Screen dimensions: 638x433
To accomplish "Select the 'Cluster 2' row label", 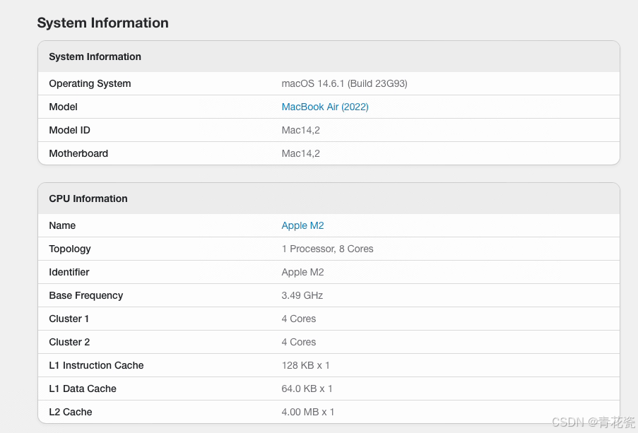I will pyautogui.click(x=69, y=342).
